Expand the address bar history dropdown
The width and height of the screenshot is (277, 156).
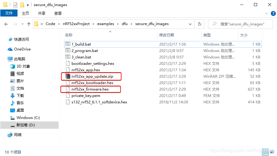[x=190, y=24]
